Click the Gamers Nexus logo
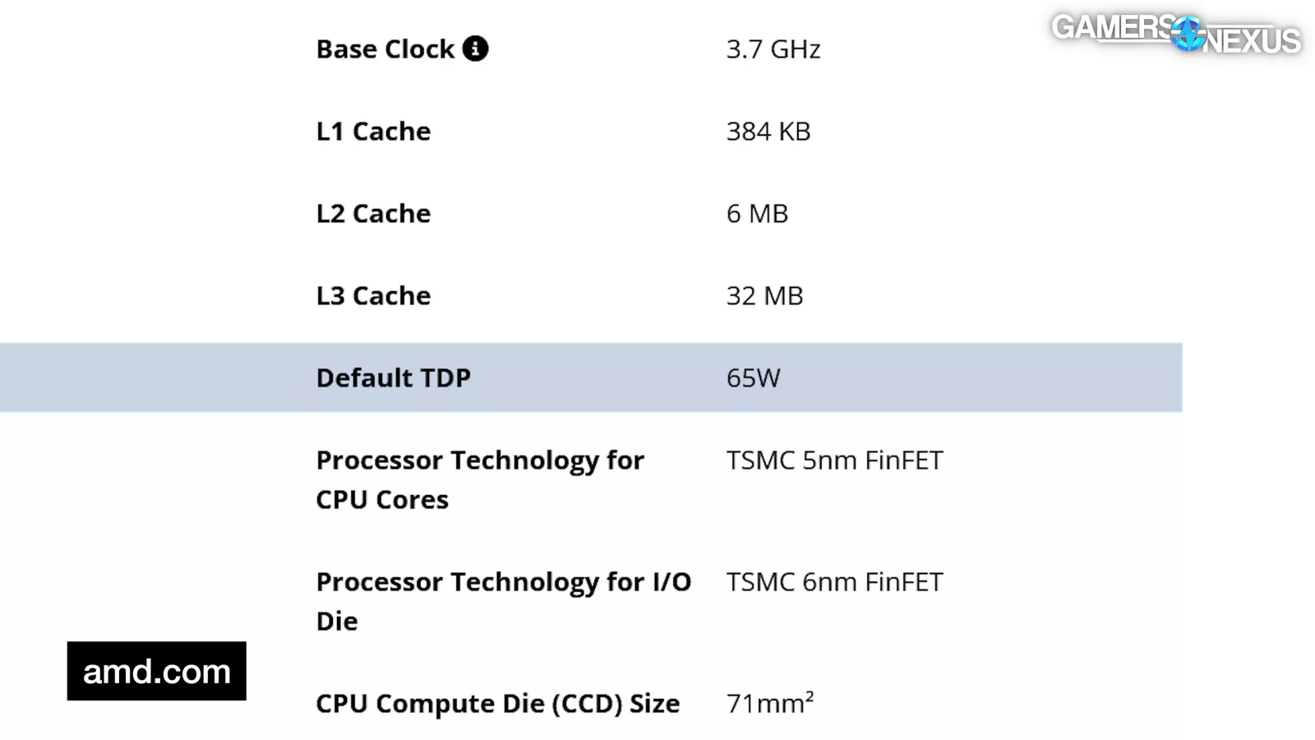This screenshot has height=740, width=1315. pyautogui.click(x=1176, y=34)
